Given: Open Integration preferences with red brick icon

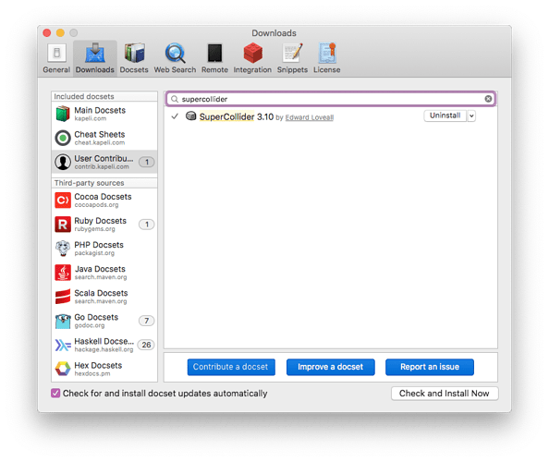Looking at the screenshot, I should tap(252, 58).
